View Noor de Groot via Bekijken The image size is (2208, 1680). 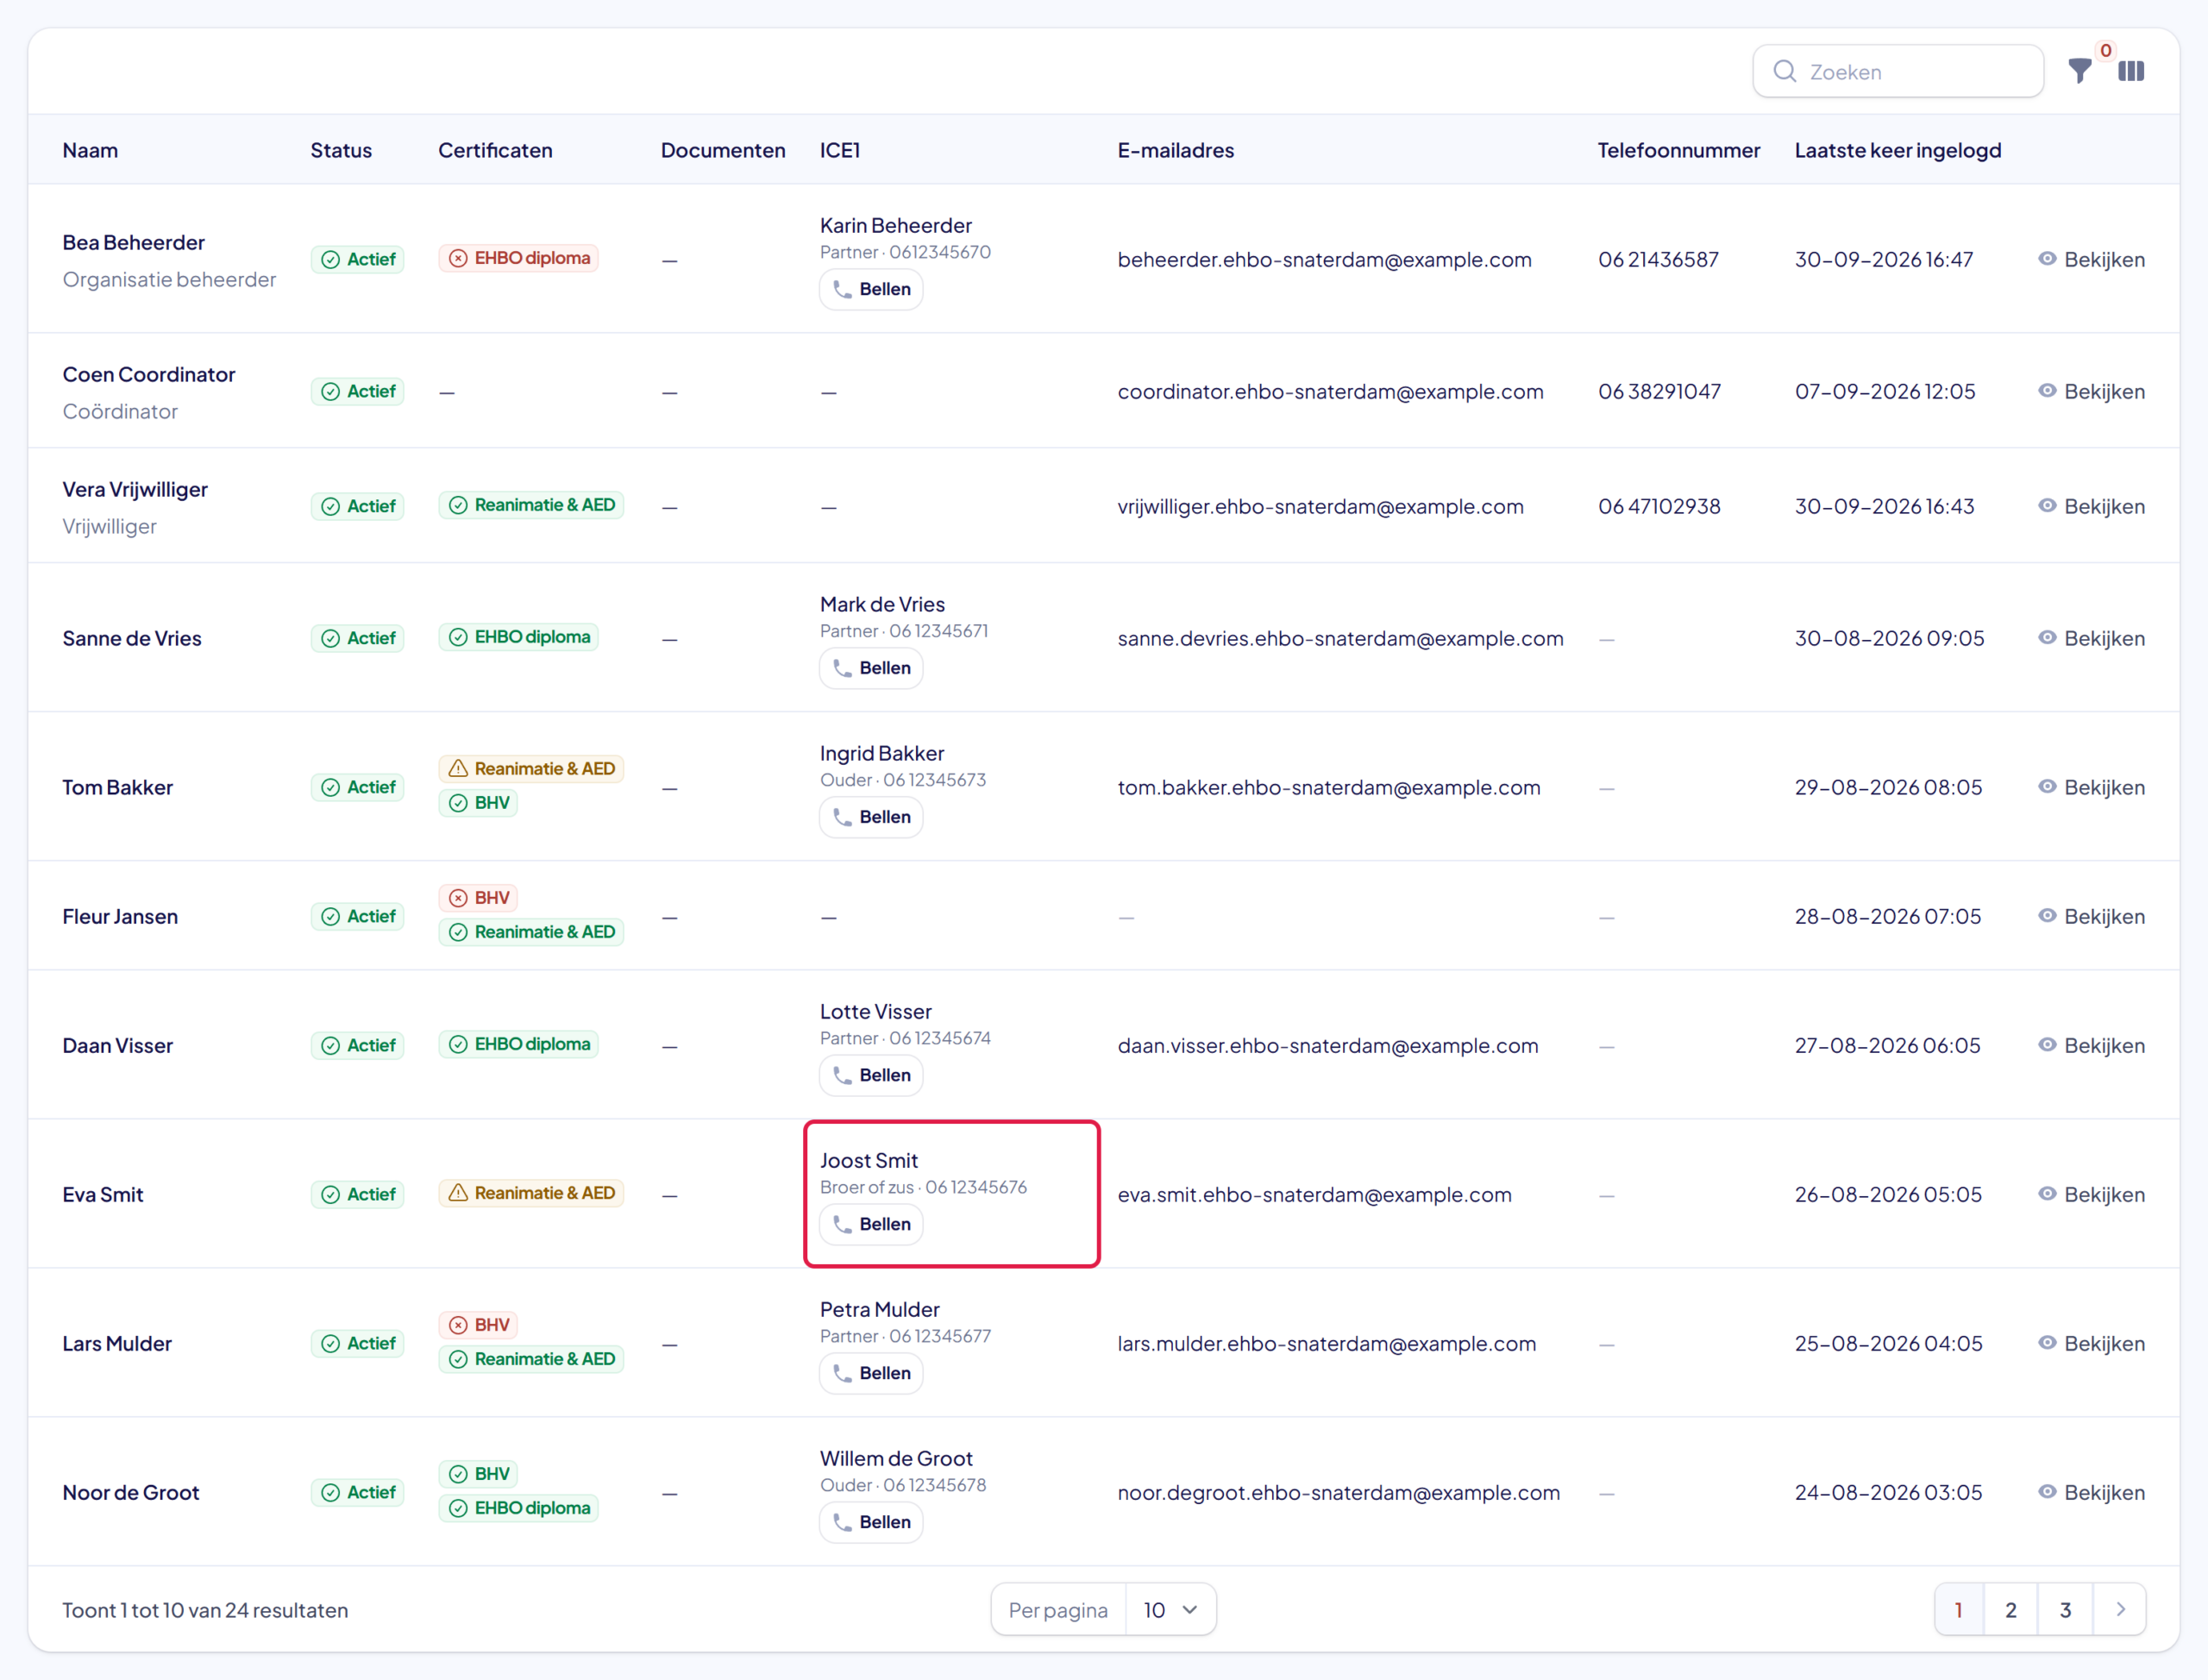click(x=2091, y=1493)
